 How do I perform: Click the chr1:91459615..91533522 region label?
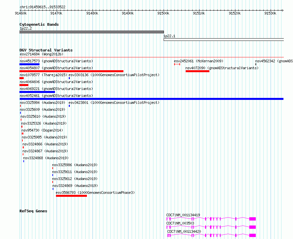42,7
